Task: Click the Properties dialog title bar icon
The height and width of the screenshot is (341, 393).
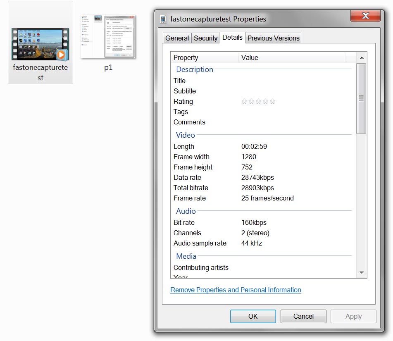Action: 163,19
